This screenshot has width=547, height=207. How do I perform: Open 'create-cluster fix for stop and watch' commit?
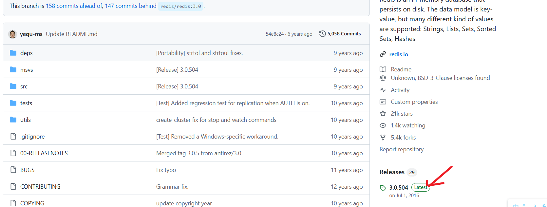[216, 120]
